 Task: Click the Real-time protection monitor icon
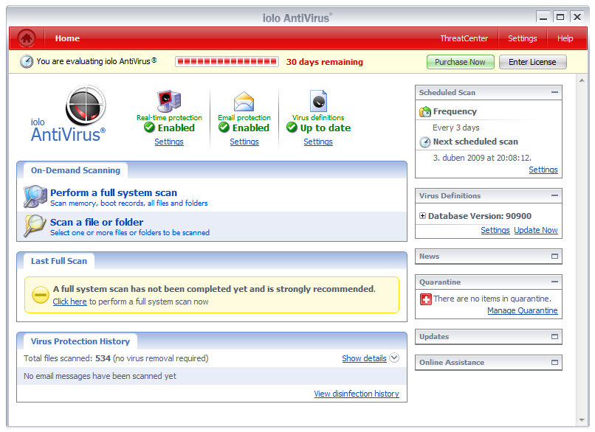tap(169, 101)
